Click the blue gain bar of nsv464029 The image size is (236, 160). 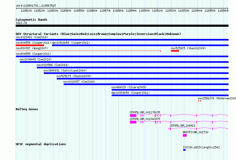170,90
